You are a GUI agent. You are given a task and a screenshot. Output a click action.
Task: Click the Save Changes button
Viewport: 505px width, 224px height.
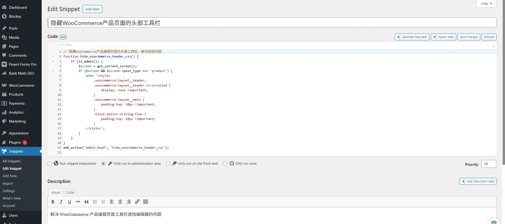[x=469, y=37]
